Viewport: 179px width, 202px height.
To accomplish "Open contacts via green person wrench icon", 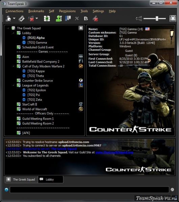I will pos(59,19).
